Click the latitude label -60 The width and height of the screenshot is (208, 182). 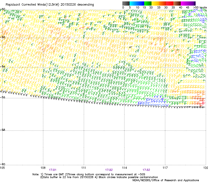(x=3, y=164)
